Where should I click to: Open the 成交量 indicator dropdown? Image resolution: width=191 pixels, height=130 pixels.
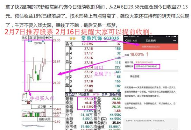click(42, 107)
